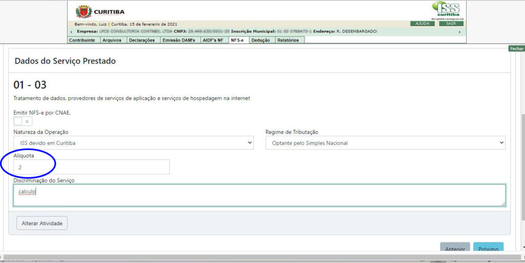Click the horizontal scrollbar at page bottom
Screen dimensions: 525x263
[256, 257]
